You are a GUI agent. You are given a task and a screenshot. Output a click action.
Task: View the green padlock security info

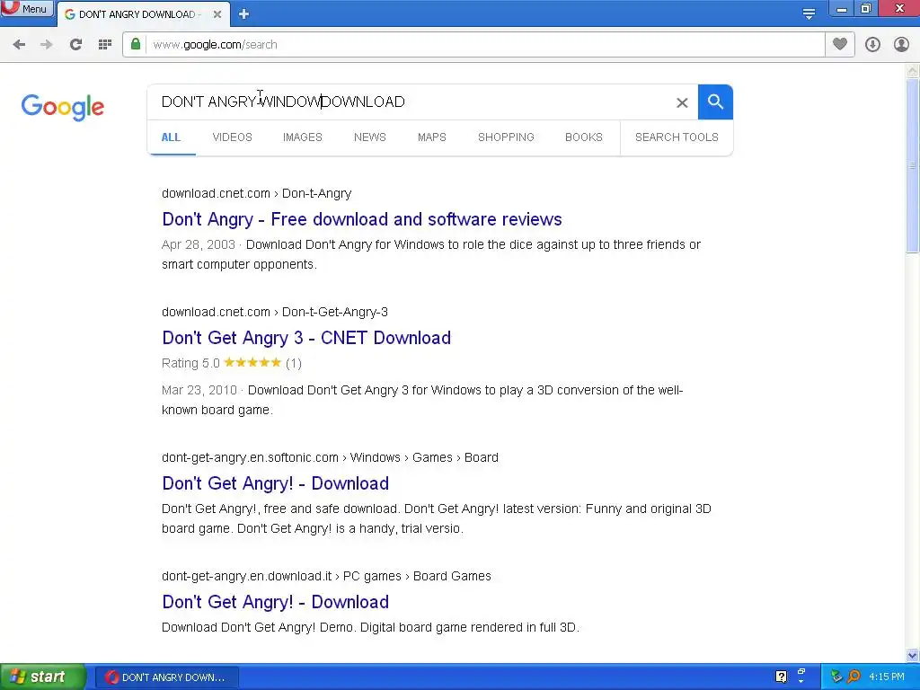[x=136, y=44]
